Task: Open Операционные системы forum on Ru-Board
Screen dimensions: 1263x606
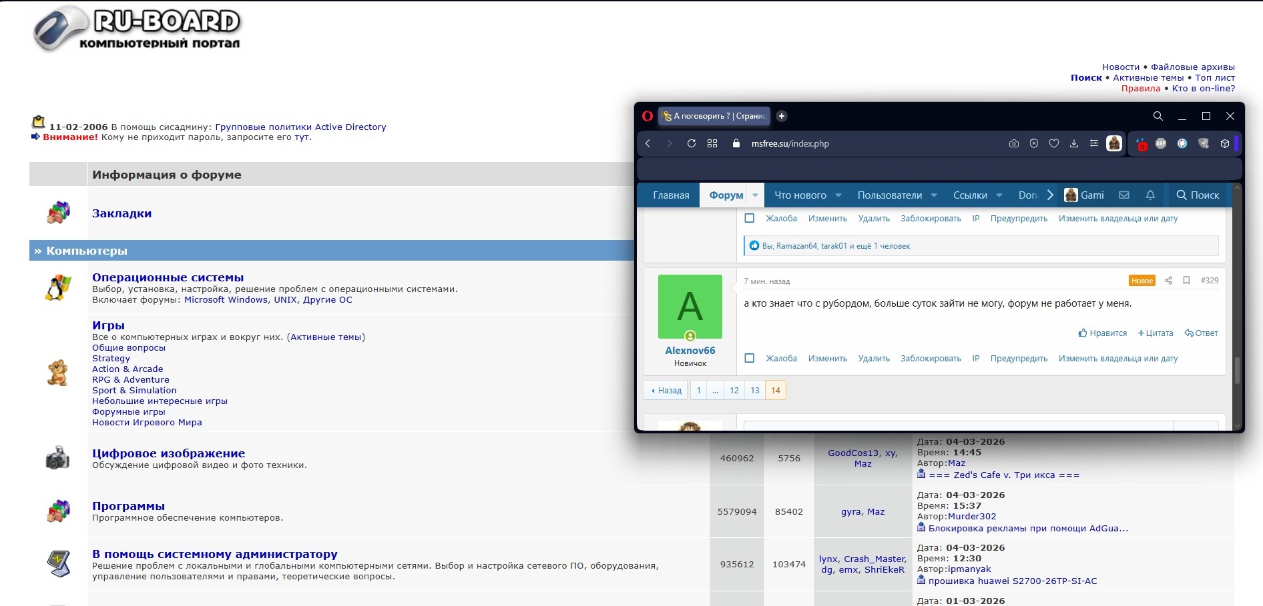Action: tap(168, 277)
